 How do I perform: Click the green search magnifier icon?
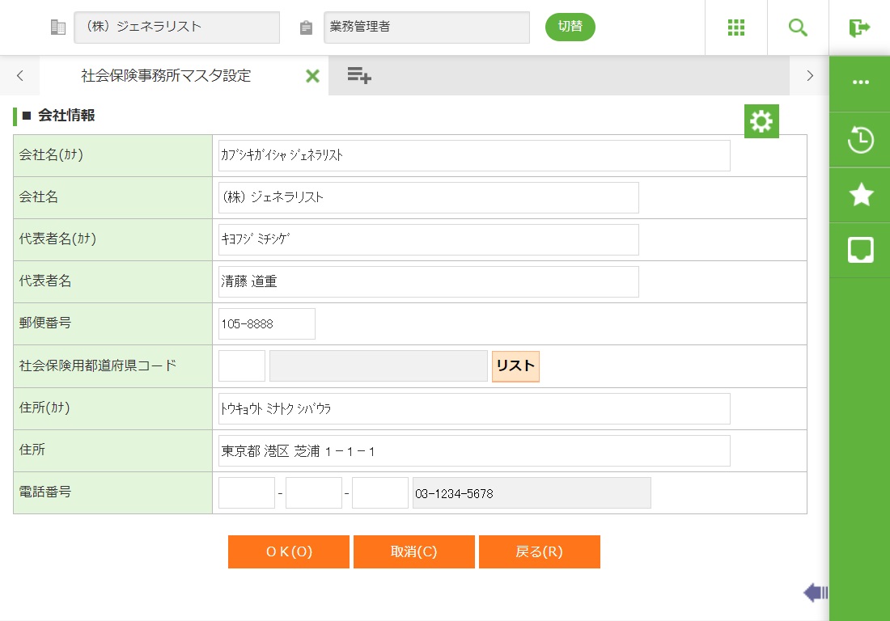798,27
